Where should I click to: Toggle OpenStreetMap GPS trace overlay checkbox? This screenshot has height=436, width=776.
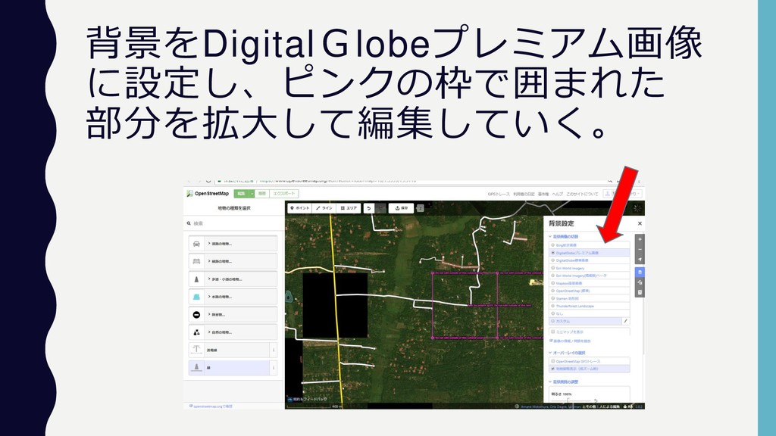tap(552, 361)
